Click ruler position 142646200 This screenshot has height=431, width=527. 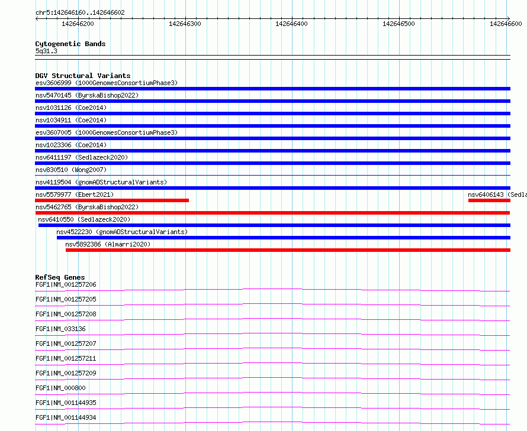(78, 24)
